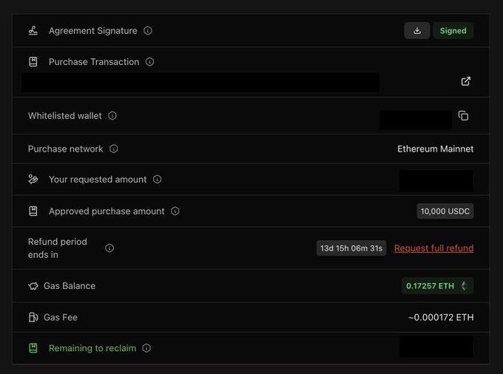This screenshot has height=374, width=503.
Task: Open info tooltip for Approved purchase amount
Action: coord(175,211)
